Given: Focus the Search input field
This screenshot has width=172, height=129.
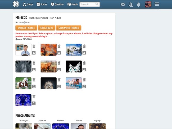Looking at the screenshot, I should pyautogui.click(x=90, y=4).
